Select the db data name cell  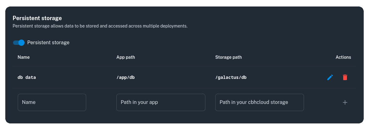(27, 77)
